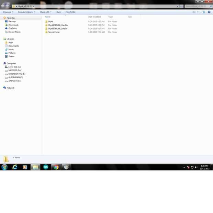Launch Internet Explorer from taskbar
The image size is (213, 213).
coord(15,167)
